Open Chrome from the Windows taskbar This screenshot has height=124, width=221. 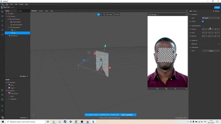(x=76, y=122)
